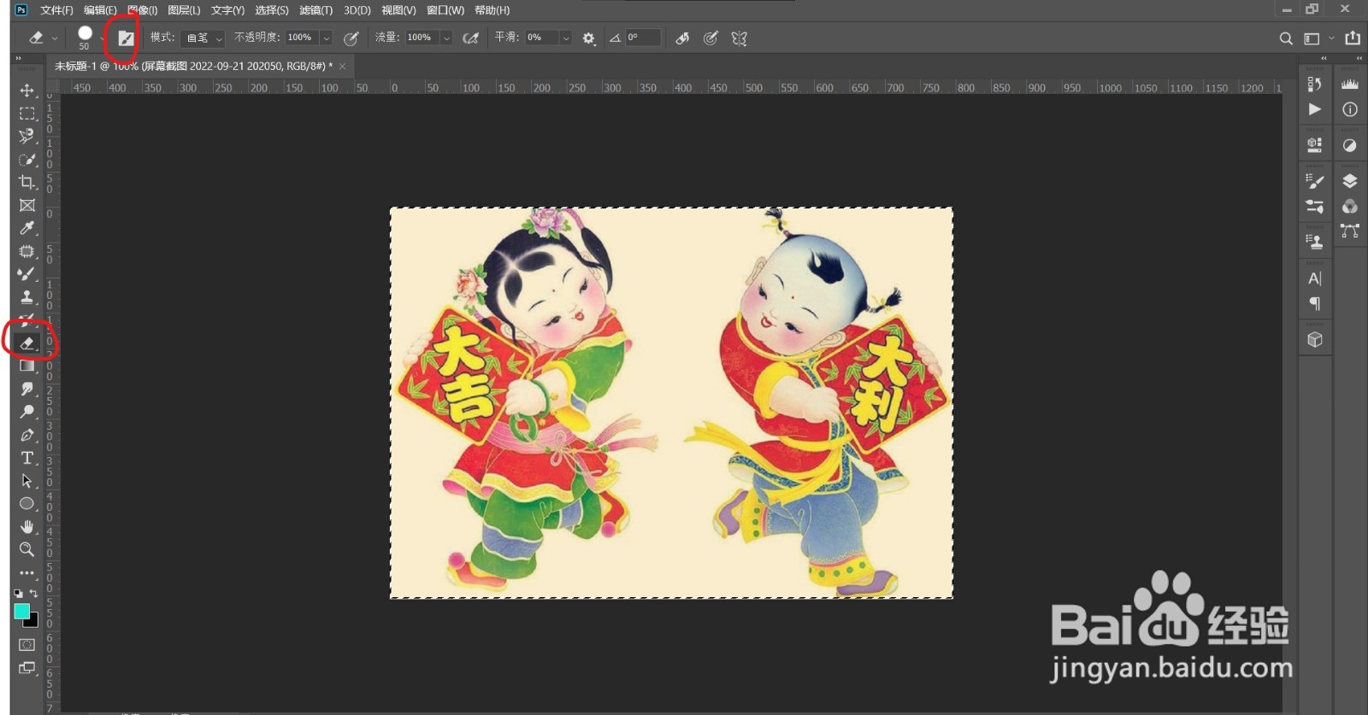Select the Zoom tool
The width and height of the screenshot is (1368, 715).
[27, 549]
